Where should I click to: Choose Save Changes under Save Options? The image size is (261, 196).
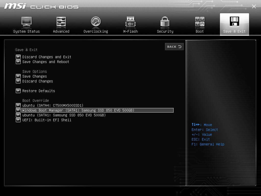[35, 76]
